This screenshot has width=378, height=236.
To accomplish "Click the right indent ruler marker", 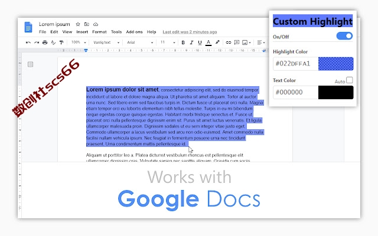I will point(264,51).
